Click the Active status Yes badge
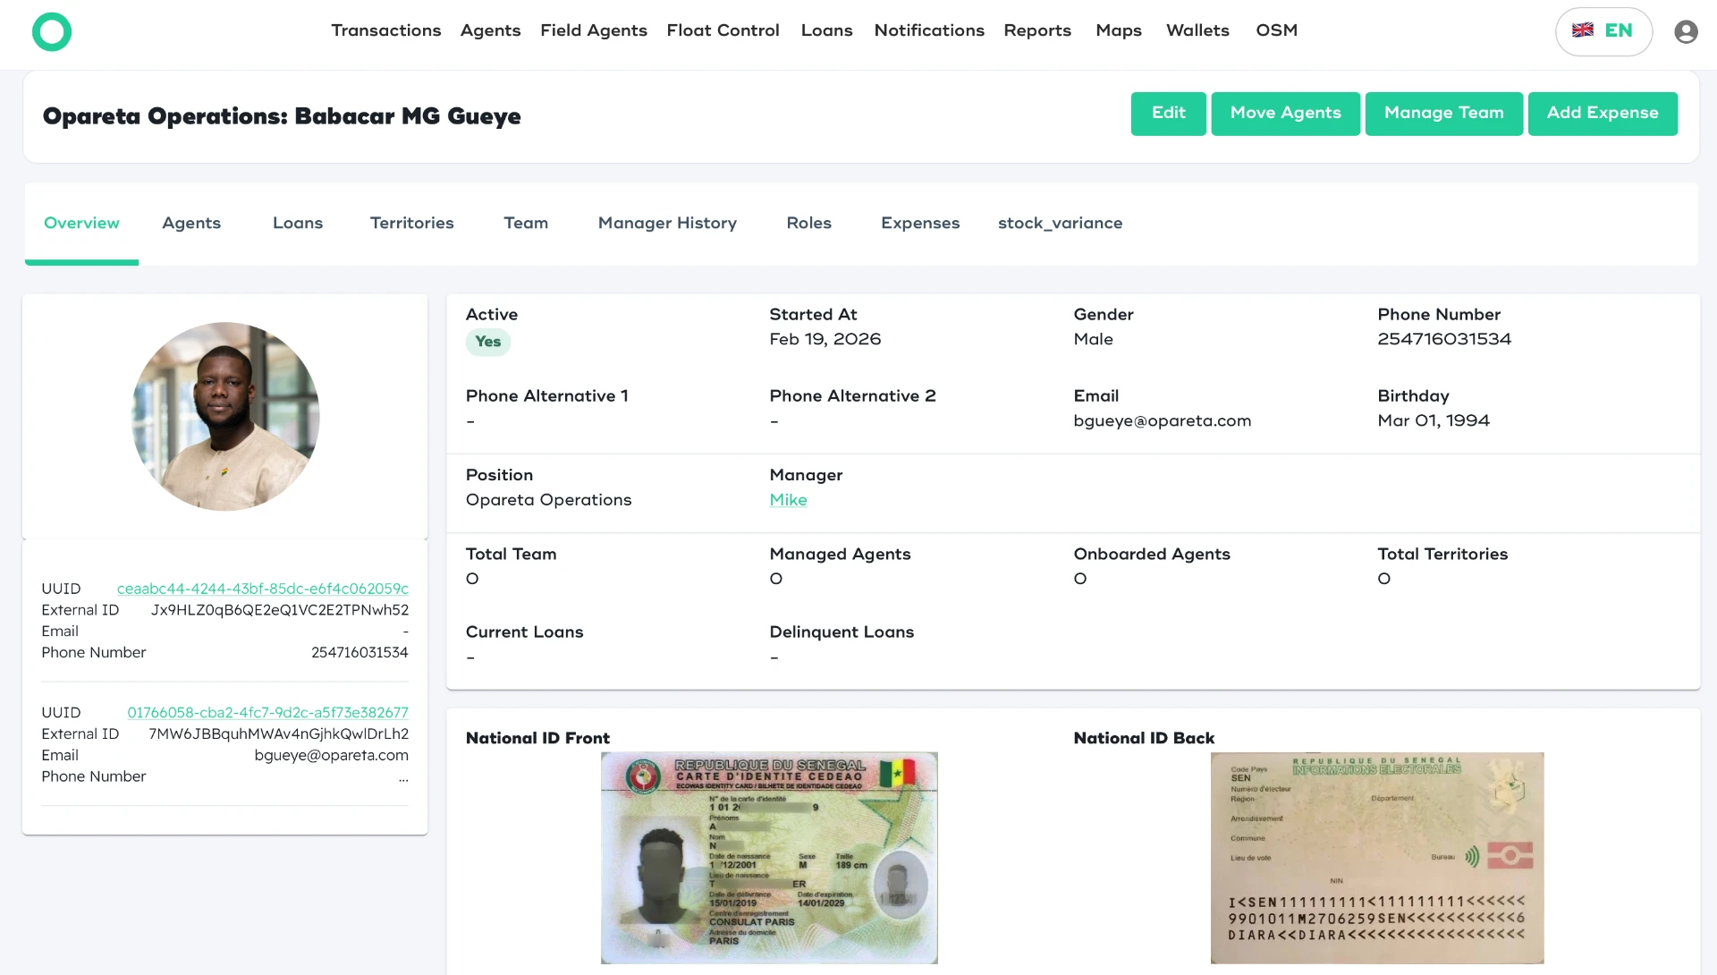 (488, 342)
